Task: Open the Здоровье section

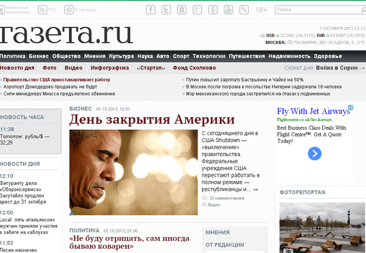Action: (328, 56)
